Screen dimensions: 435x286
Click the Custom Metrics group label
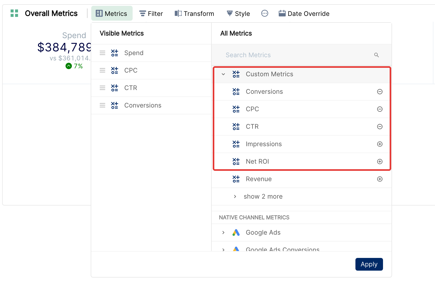pyautogui.click(x=269, y=74)
